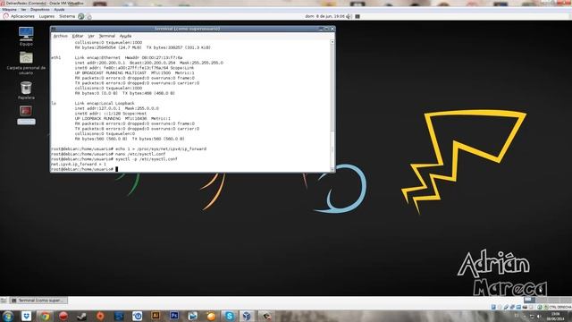Open the Archivo menu in Terminal
Image resolution: width=572 pixels, height=322 pixels.
coord(60,36)
